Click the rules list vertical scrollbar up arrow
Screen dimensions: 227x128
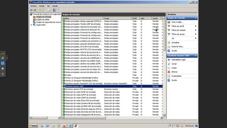164,18
